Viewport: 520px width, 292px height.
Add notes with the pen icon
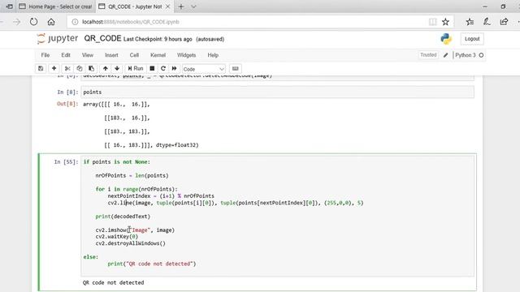[487, 22]
